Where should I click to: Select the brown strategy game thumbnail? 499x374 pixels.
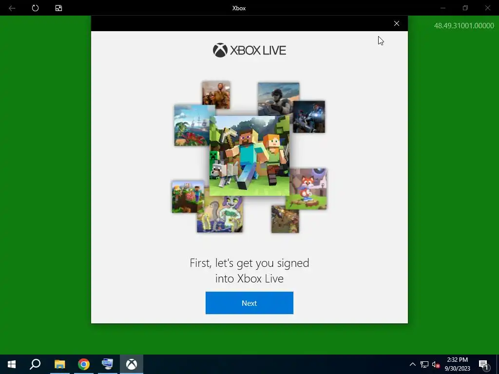point(285,219)
